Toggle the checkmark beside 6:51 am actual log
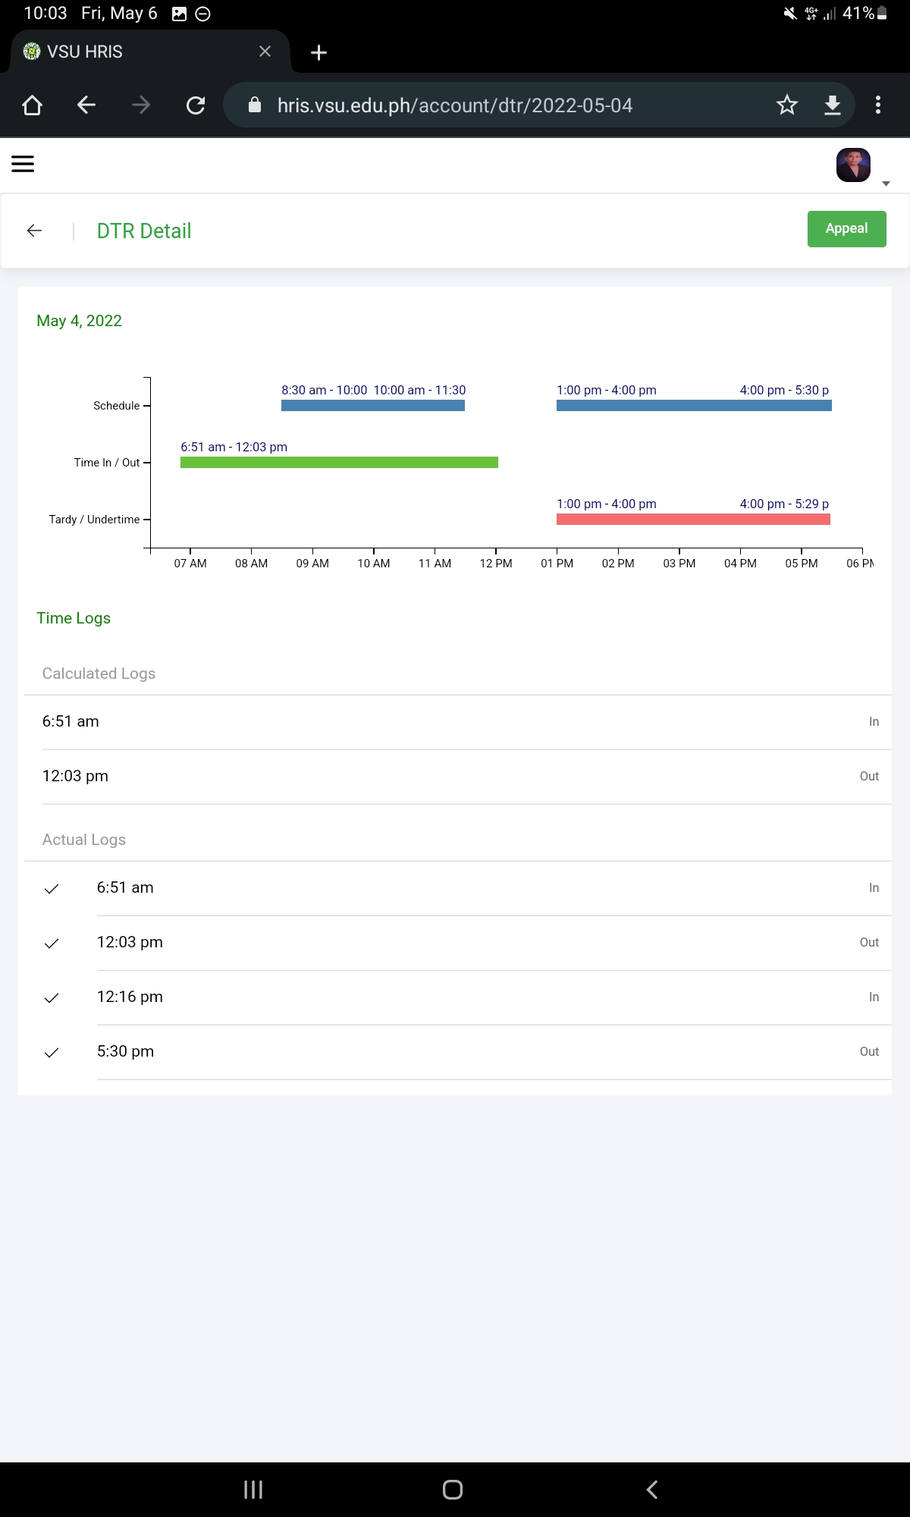 coord(52,888)
